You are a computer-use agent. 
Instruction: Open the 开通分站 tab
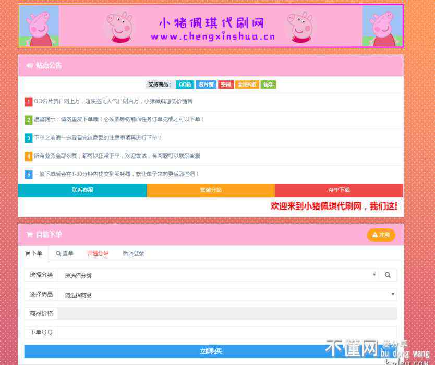tap(98, 254)
